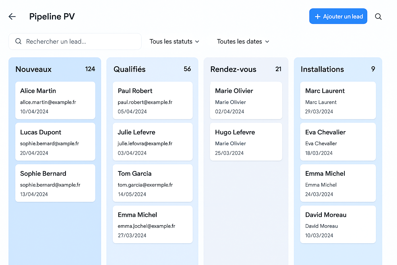Viewport: 397px width, 265px height.
Task: Click the magnifier icon inside lead search field
Action: click(x=18, y=41)
